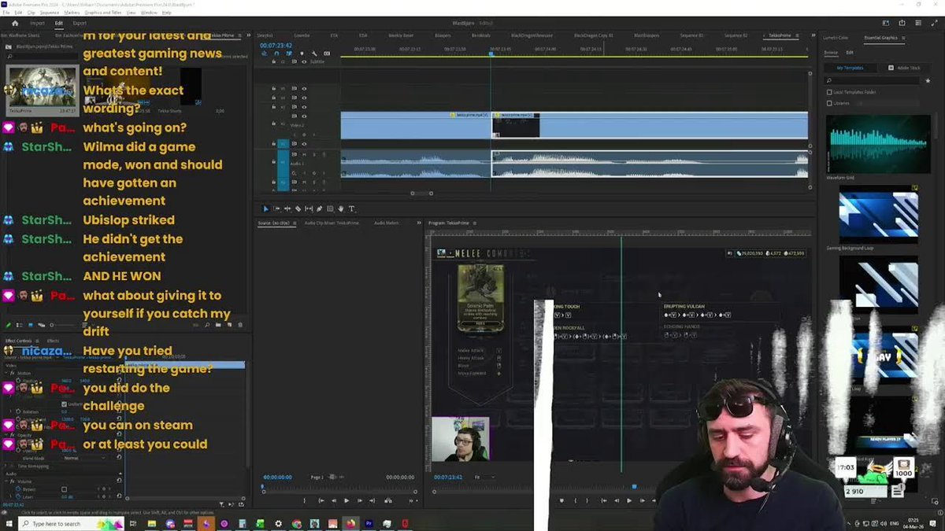Open Essential Graphics panel menu

(x=902, y=37)
